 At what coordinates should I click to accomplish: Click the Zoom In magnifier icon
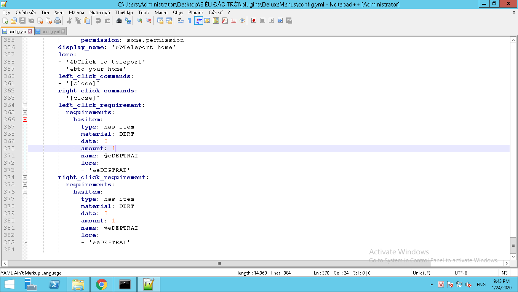[x=139, y=21]
